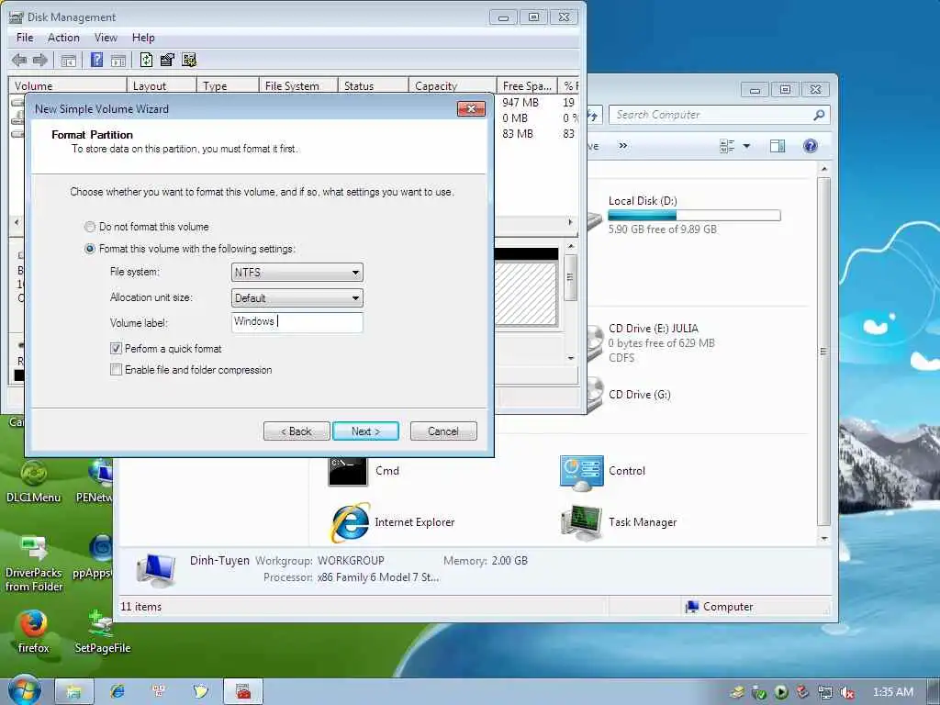The height and width of the screenshot is (705, 940).
Task: Open the File menu in Disk Management
Action: tap(25, 38)
